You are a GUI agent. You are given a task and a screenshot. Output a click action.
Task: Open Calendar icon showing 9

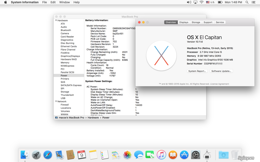[x=82, y=155]
